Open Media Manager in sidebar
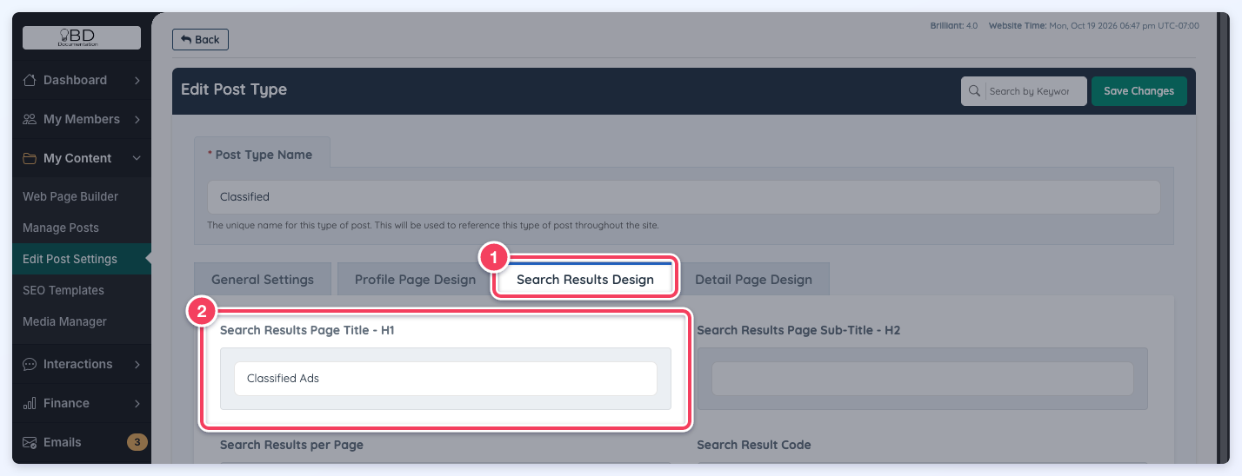Screen dimensions: 1242x476 click(64, 321)
